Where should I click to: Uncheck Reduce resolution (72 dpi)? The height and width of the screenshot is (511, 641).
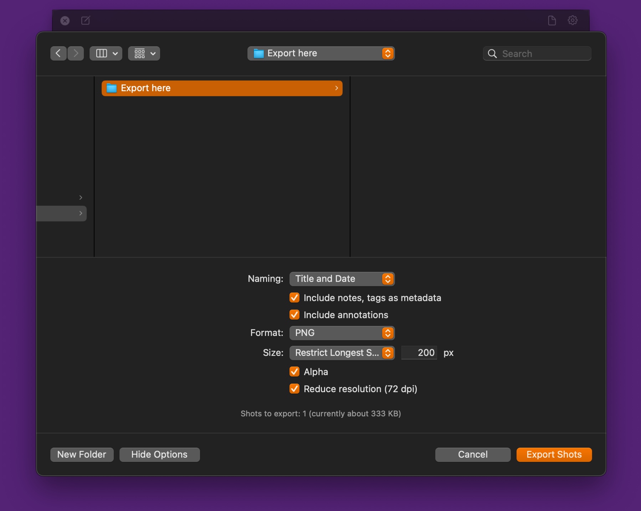(294, 389)
